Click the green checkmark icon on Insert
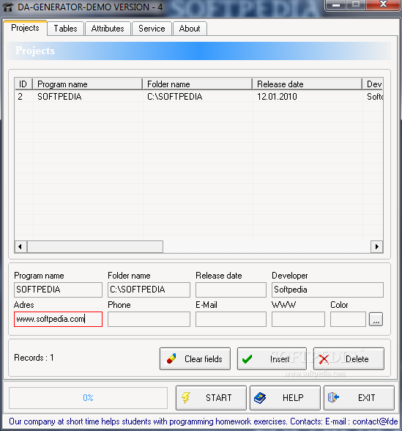Screen dimensions: 402x431 click(x=247, y=359)
